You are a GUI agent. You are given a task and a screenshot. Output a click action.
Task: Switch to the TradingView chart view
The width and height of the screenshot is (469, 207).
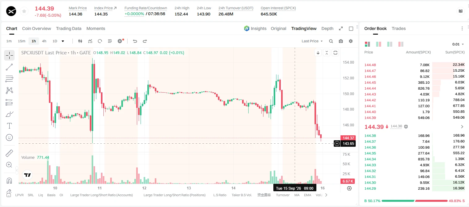pos(304,28)
